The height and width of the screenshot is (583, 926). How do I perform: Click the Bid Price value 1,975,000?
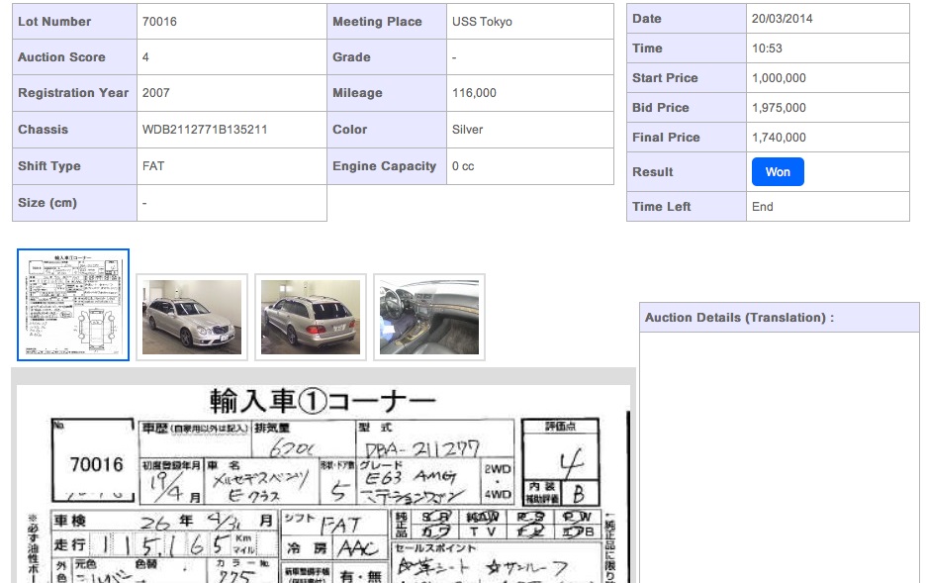click(x=779, y=108)
